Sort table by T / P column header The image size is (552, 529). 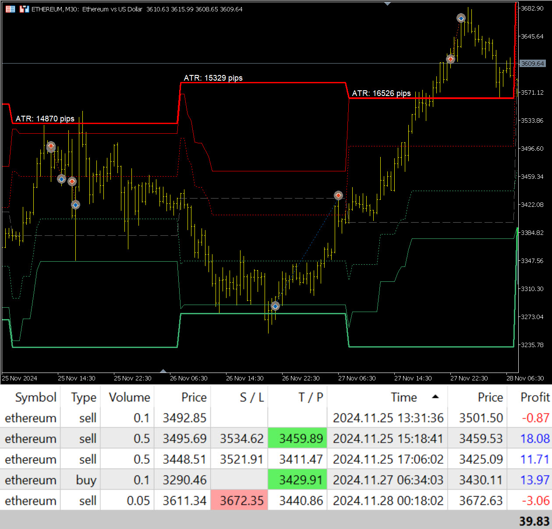[x=311, y=397]
